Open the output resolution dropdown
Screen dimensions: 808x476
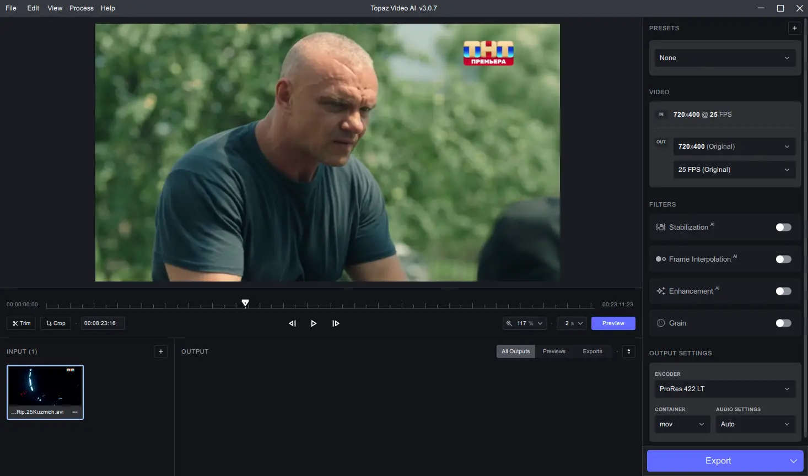pos(734,147)
